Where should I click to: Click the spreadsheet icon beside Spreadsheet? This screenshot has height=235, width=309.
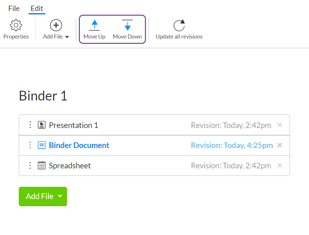41,165
